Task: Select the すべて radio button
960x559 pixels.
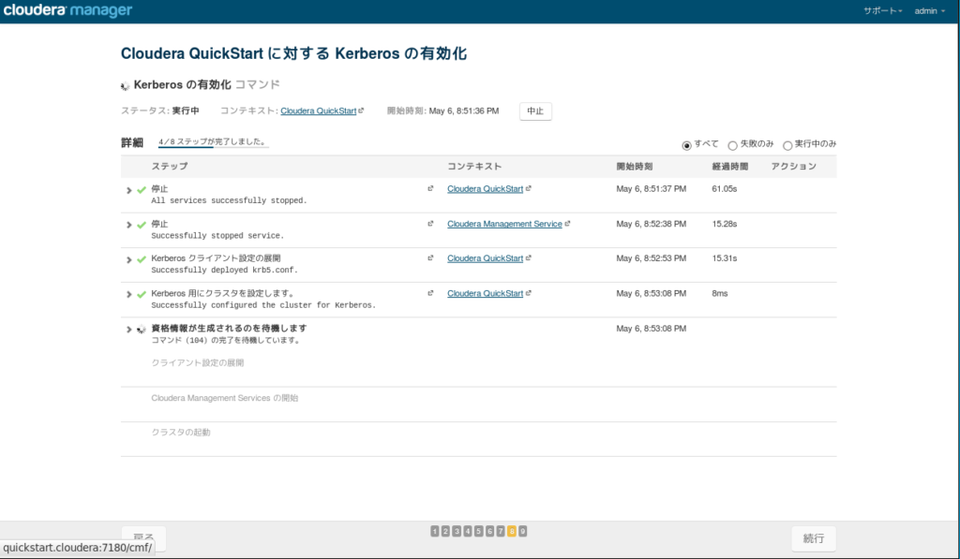Action: coord(686,145)
